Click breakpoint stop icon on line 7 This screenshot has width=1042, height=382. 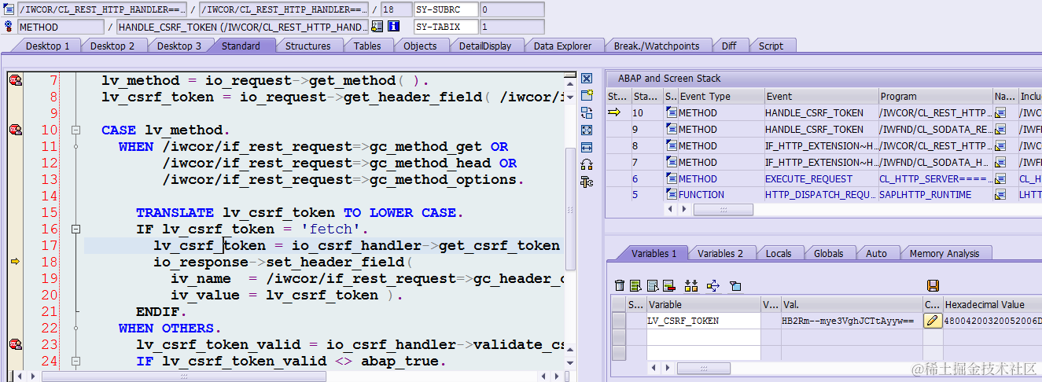[x=15, y=80]
